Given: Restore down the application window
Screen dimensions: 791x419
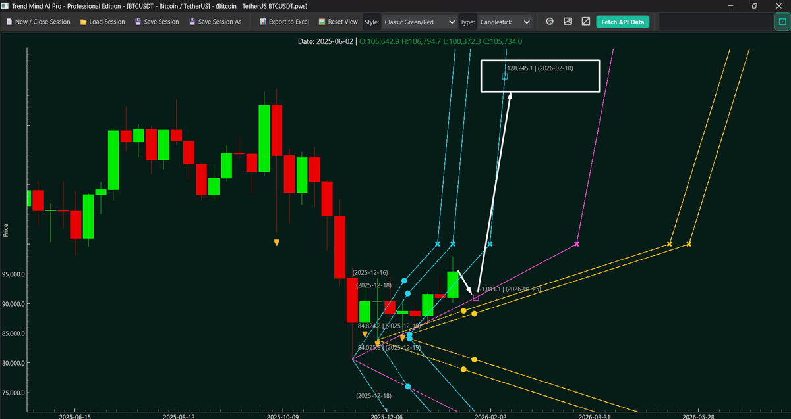Looking at the screenshot, I should pyautogui.click(x=754, y=5).
